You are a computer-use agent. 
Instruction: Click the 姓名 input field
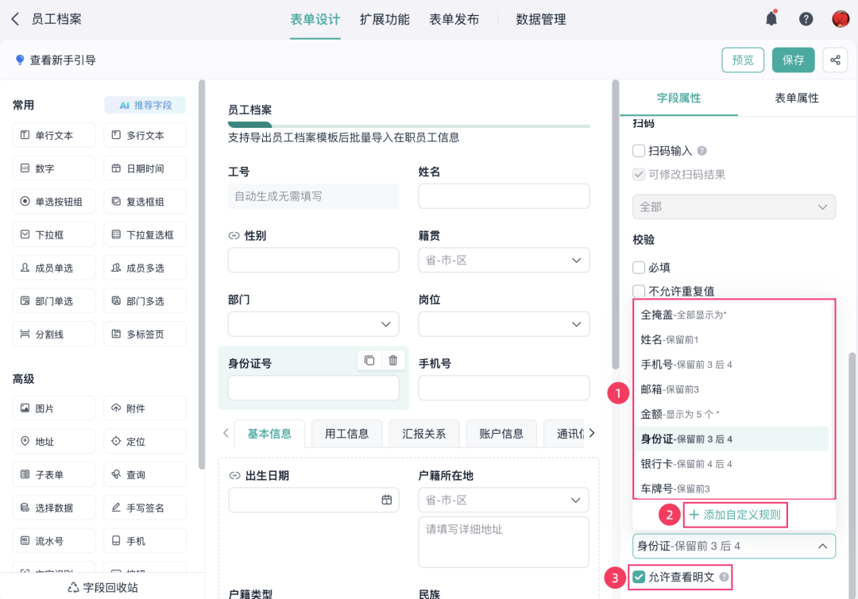(504, 196)
